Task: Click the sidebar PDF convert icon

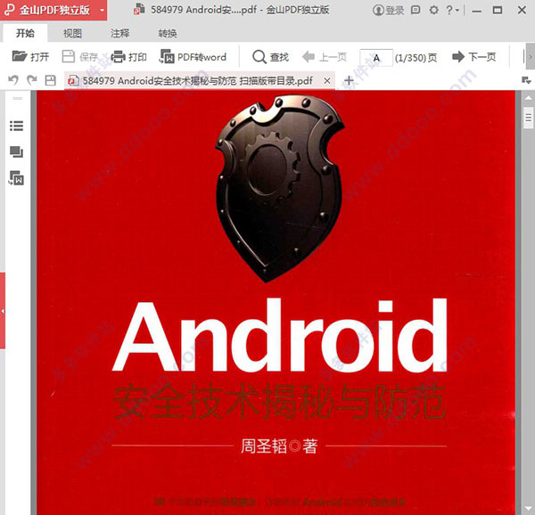Action: 16,178
